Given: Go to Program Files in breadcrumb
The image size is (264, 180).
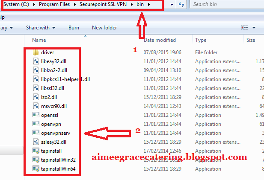Looking at the screenshot, I should tap(54, 4).
